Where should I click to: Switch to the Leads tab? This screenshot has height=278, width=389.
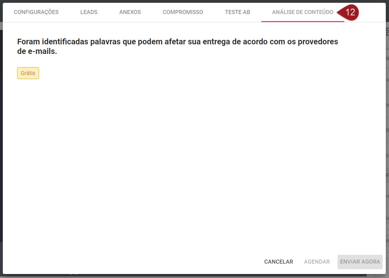click(x=89, y=12)
